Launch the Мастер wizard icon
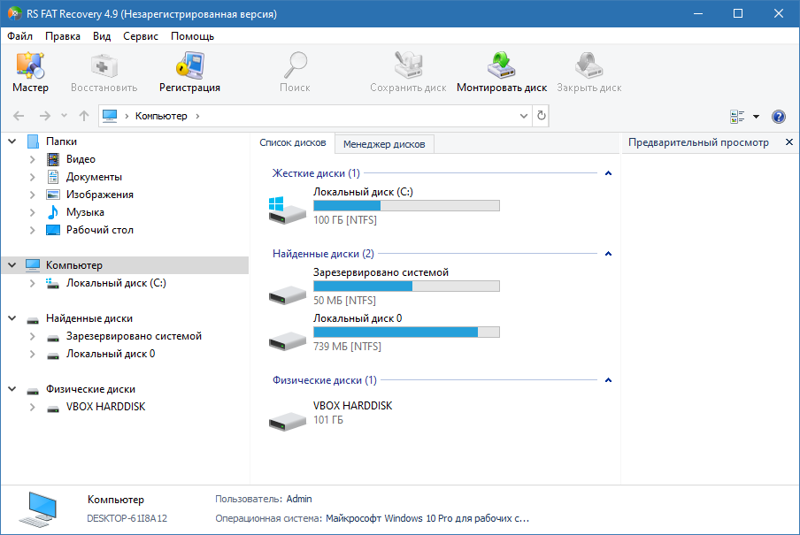Image resolution: width=800 pixels, height=535 pixels. pyautogui.click(x=30, y=65)
